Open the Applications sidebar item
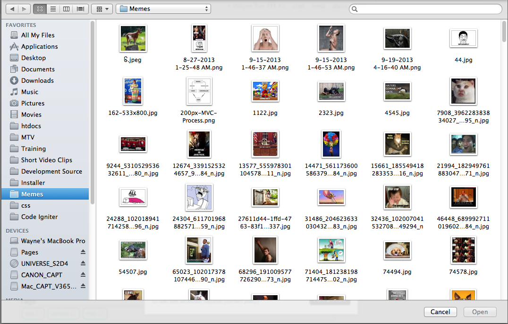Screen dimensions: 508x324 tap(38, 46)
